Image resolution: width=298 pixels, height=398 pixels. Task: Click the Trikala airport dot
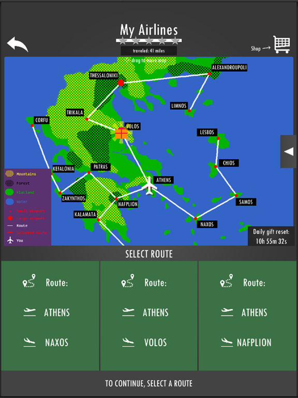(x=87, y=119)
